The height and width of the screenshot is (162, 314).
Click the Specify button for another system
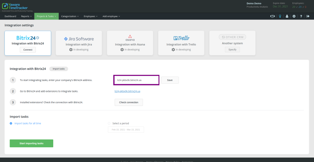tap(232, 50)
